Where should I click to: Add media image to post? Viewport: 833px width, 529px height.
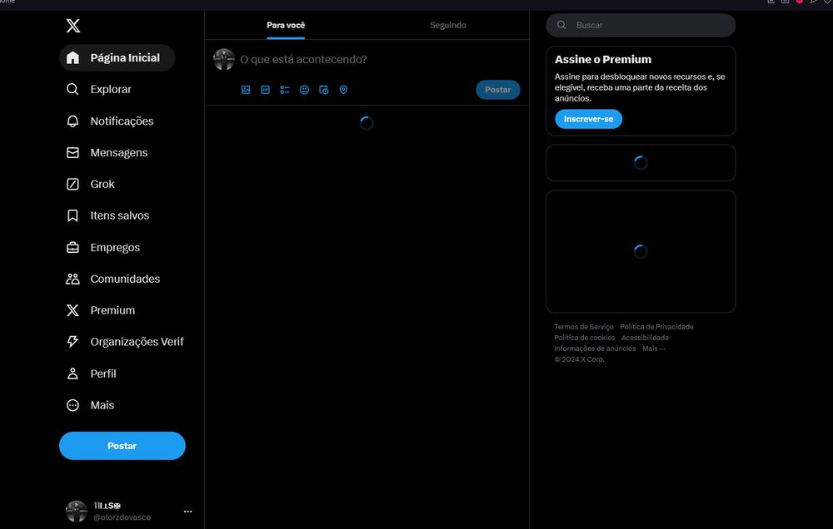246,90
